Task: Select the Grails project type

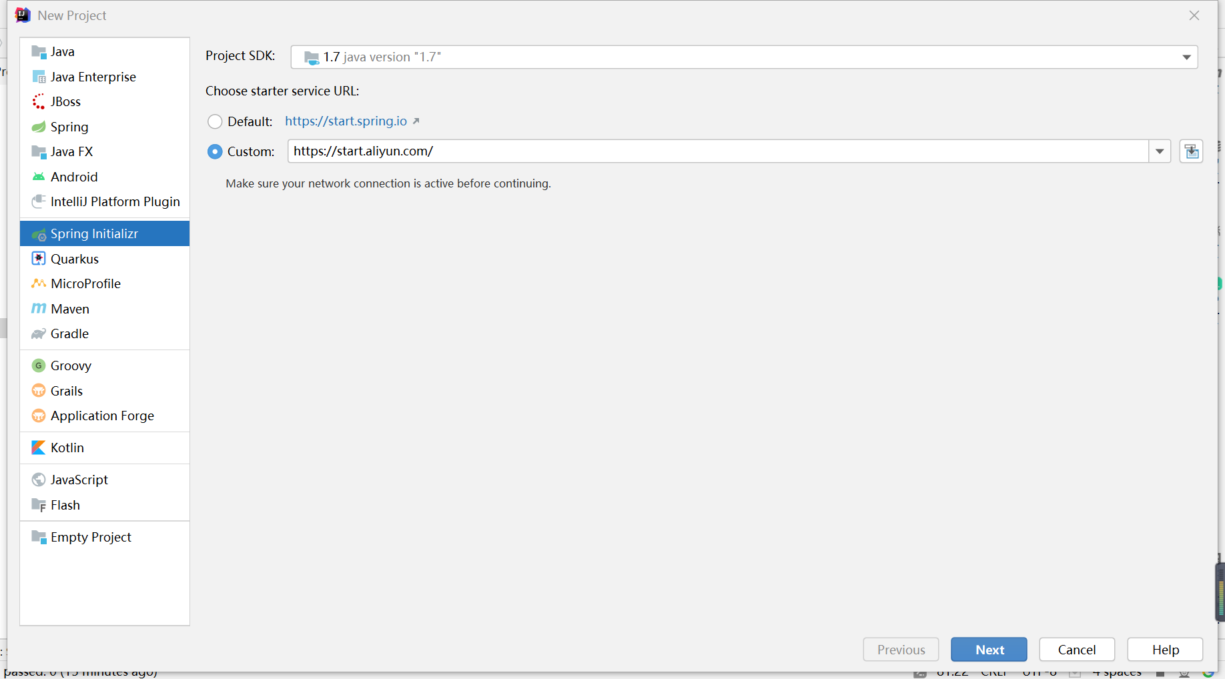Action: 66,391
